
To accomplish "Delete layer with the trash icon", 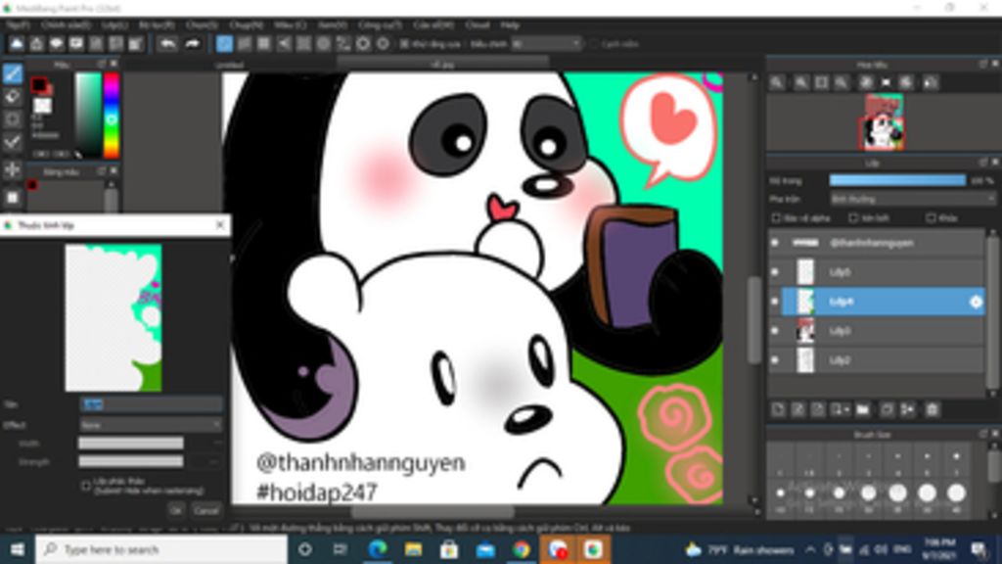I will pos(933,409).
